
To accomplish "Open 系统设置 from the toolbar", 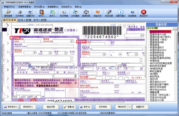I will pos(109,13).
